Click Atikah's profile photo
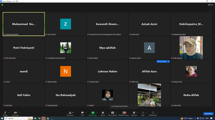Screen dimensions: 215x120 (107, 95)
